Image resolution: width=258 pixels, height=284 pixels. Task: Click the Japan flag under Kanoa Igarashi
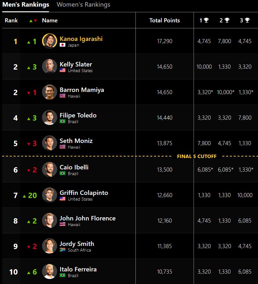pyautogui.click(x=63, y=45)
